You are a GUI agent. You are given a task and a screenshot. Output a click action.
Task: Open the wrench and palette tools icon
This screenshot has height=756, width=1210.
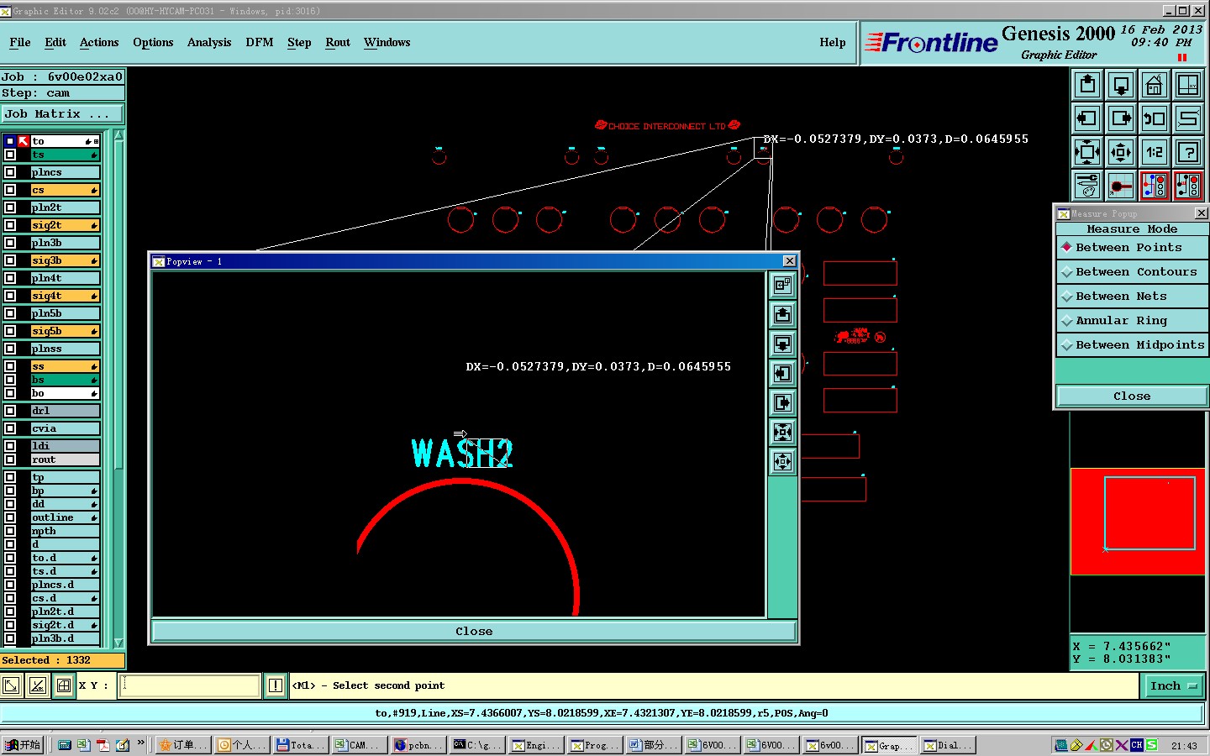click(1087, 186)
